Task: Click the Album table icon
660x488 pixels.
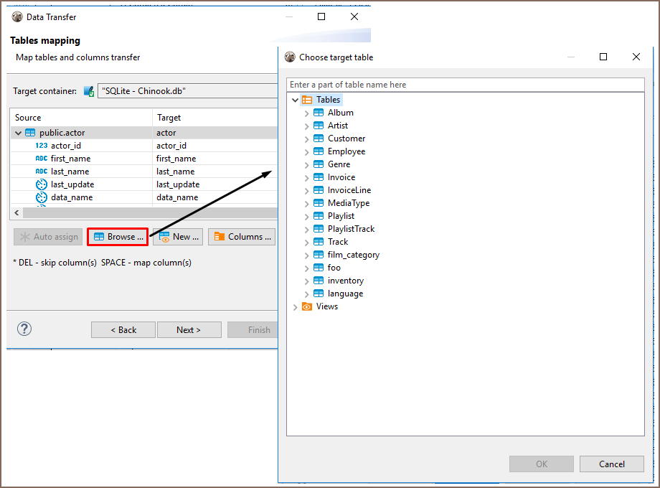Action: pyautogui.click(x=319, y=113)
